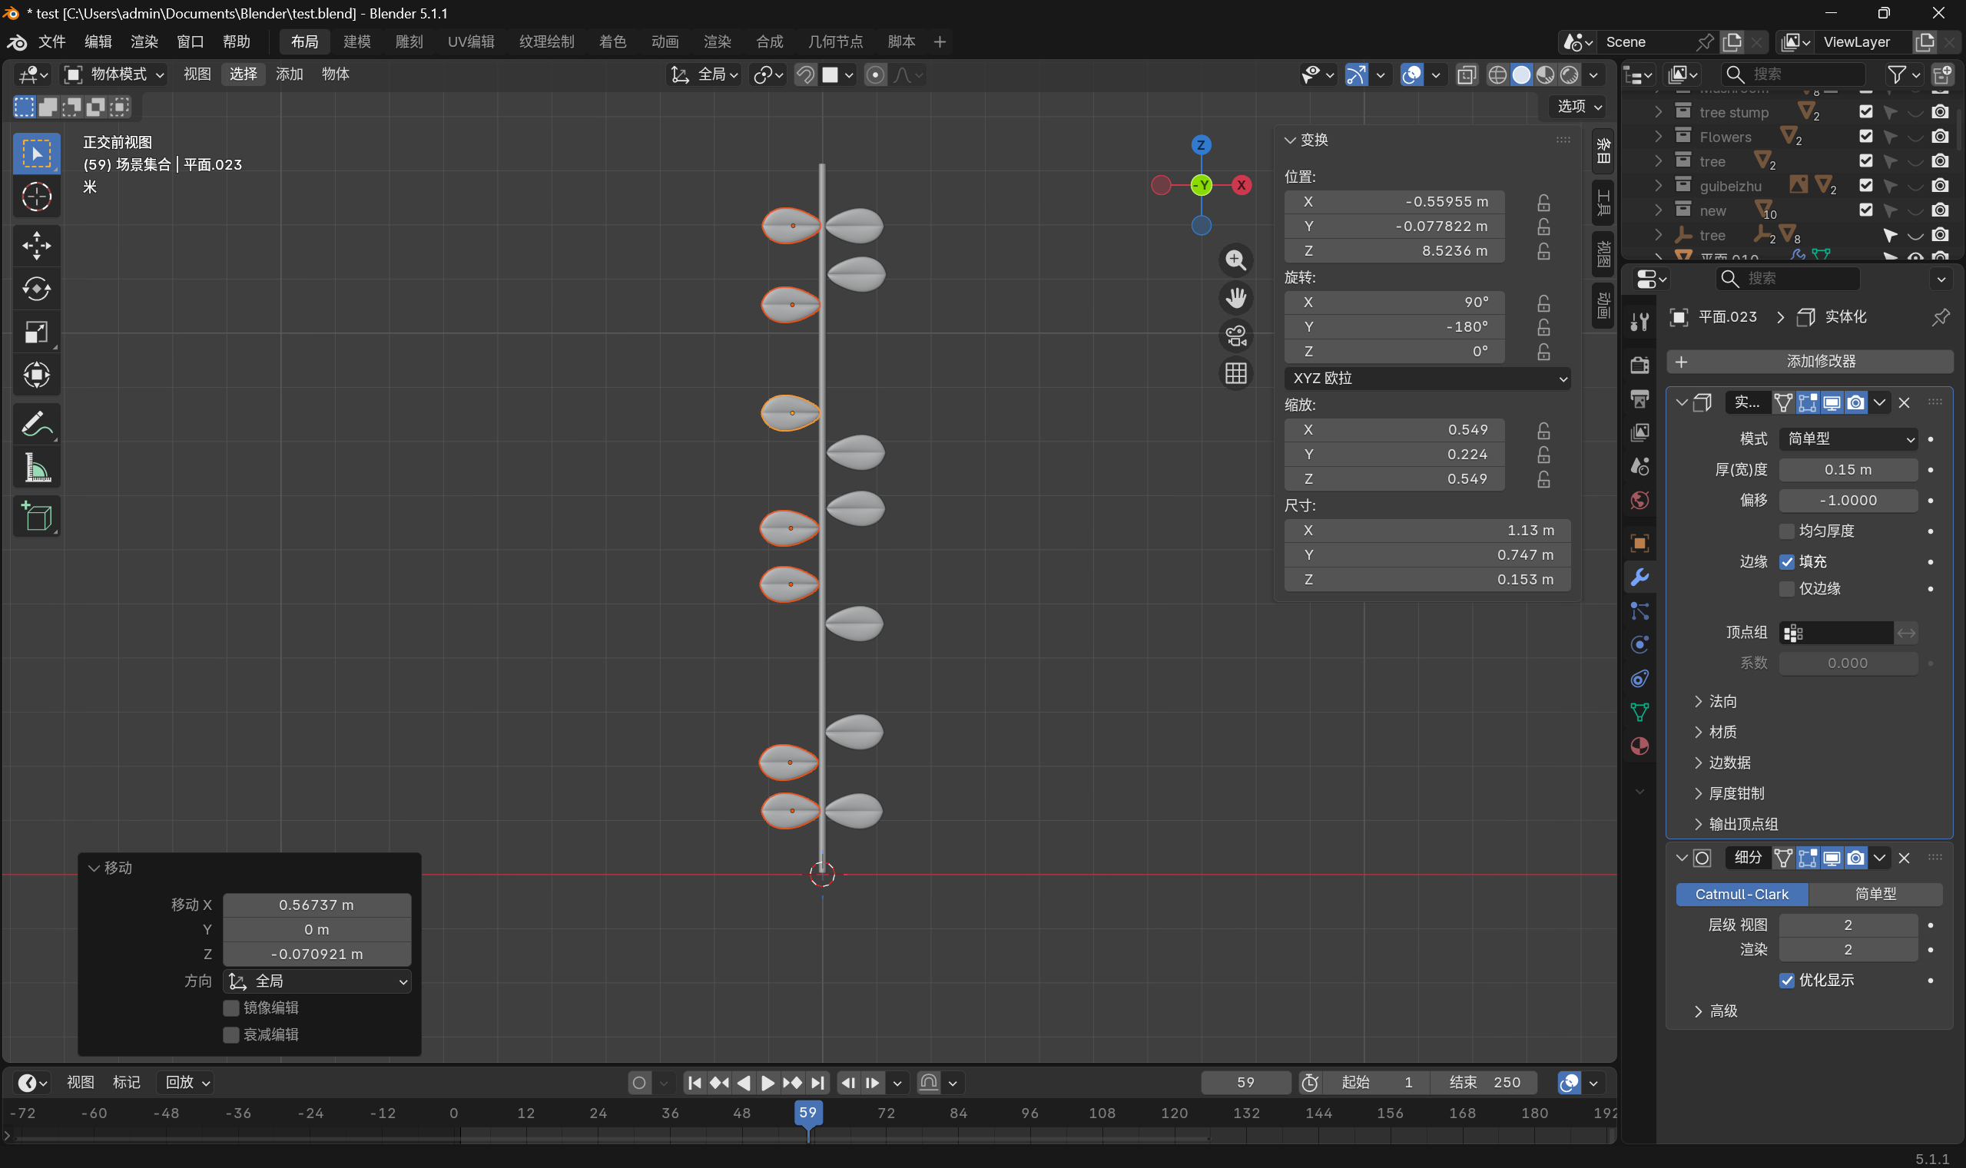Switch to the 建模 workspace tab
Image resolution: width=1966 pixels, height=1168 pixels.
[356, 41]
